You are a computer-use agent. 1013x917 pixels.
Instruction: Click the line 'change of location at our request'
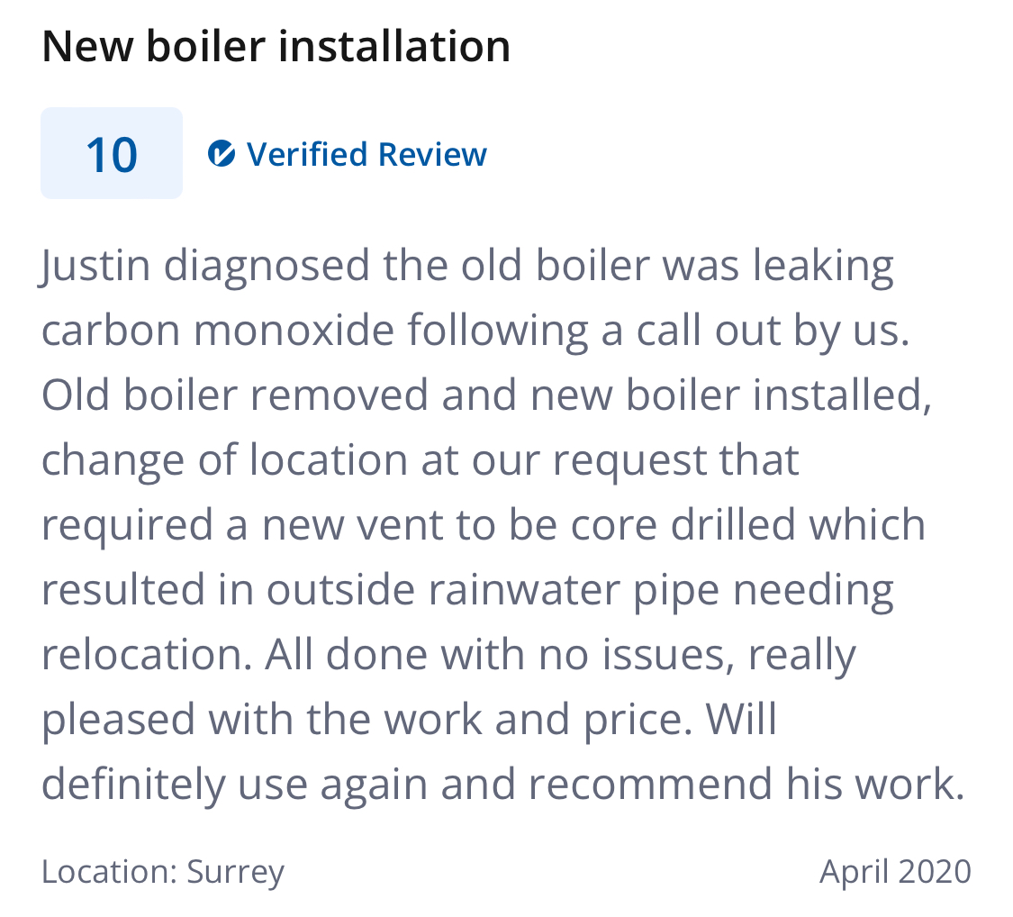click(421, 461)
